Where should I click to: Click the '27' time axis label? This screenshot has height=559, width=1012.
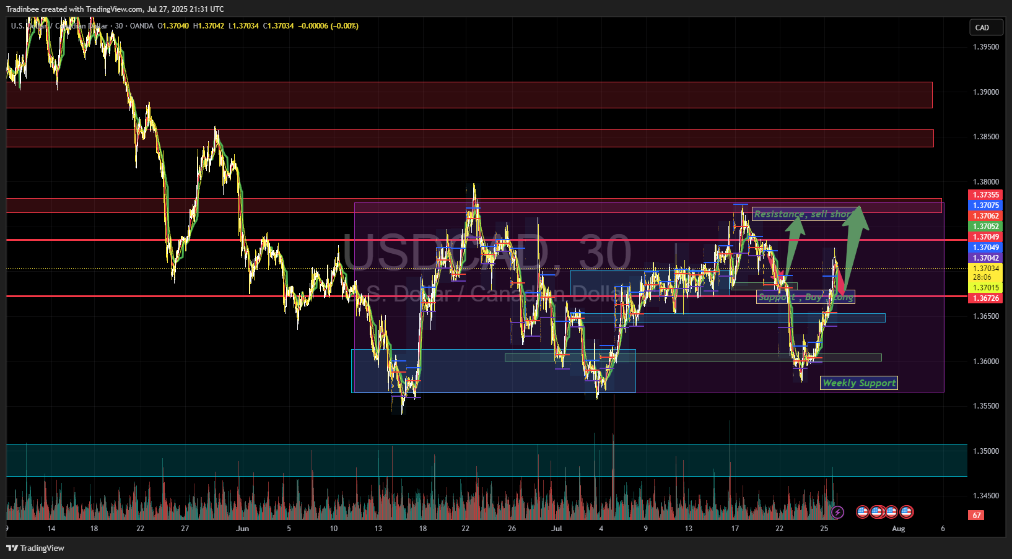tap(185, 529)
